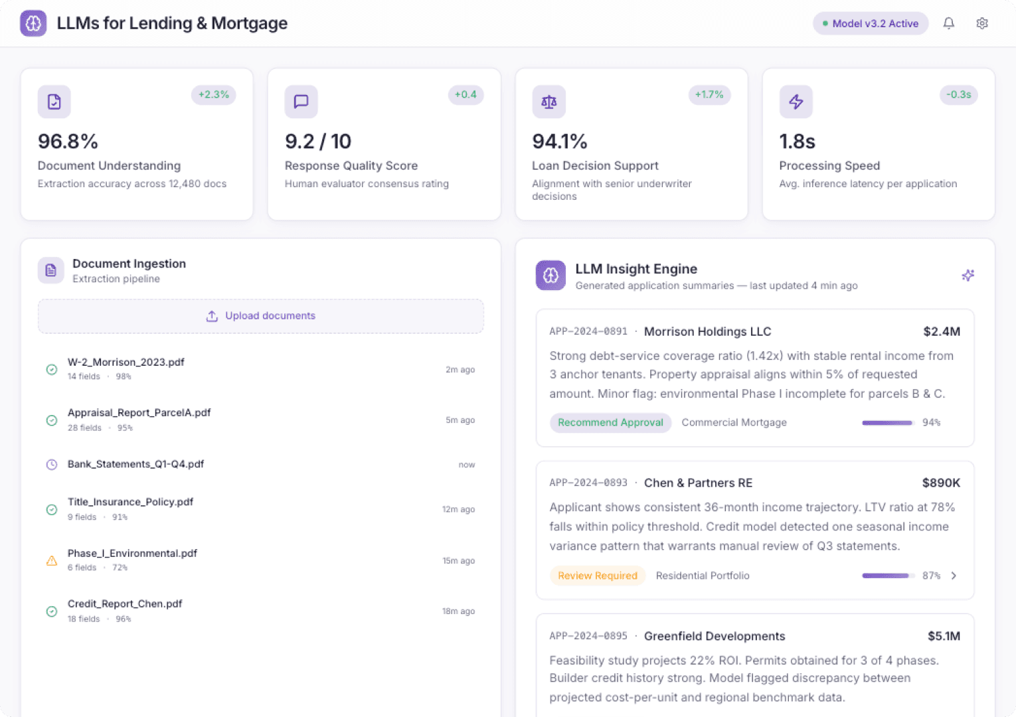Select the Review Required tag
The height and width of the screenshot is (717, 1016).
pos(597,576)
